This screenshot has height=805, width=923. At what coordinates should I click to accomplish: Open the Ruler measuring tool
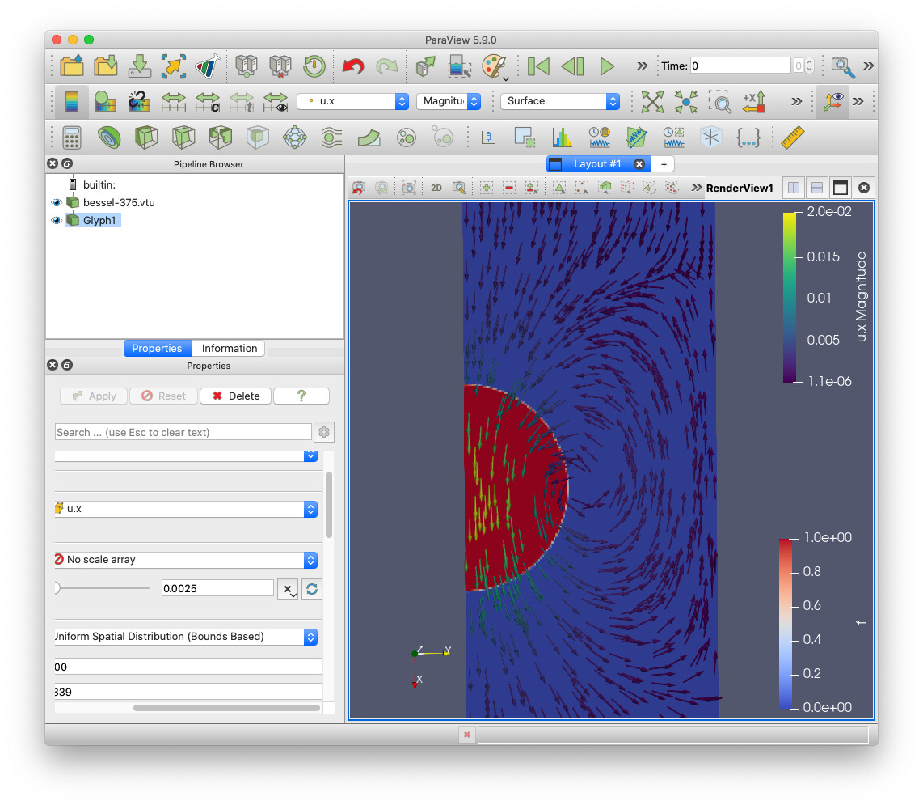(793, 138)
